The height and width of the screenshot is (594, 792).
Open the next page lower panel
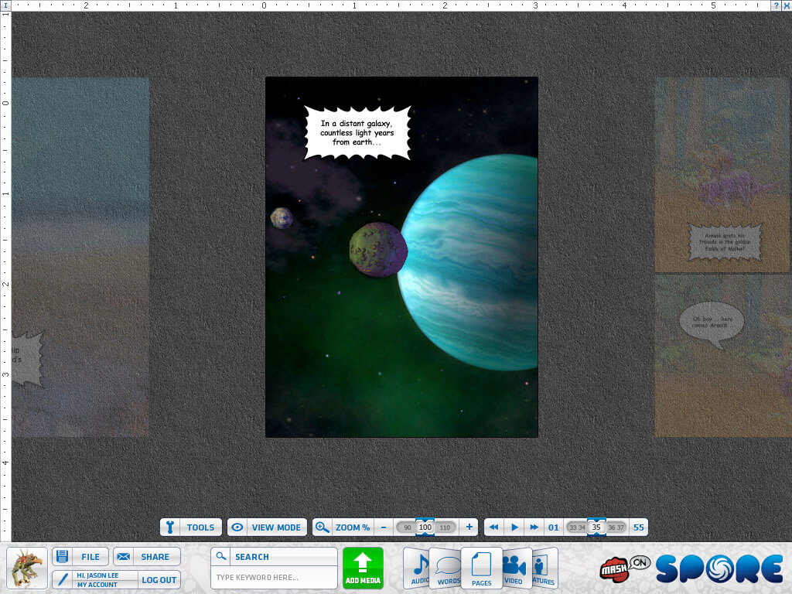click(722, 356)
